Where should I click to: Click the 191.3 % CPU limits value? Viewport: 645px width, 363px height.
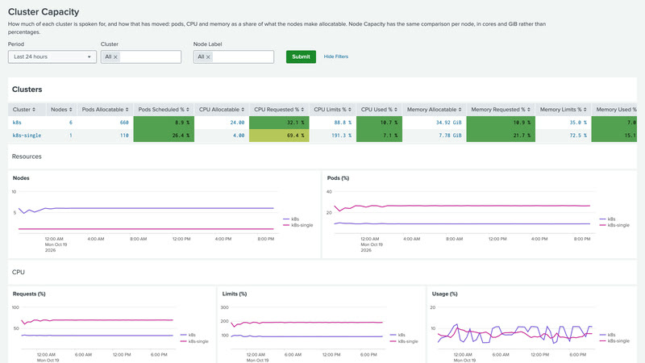pos(341,136)
